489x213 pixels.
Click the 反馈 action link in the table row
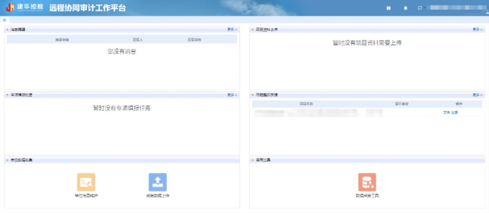pos(454,112)
